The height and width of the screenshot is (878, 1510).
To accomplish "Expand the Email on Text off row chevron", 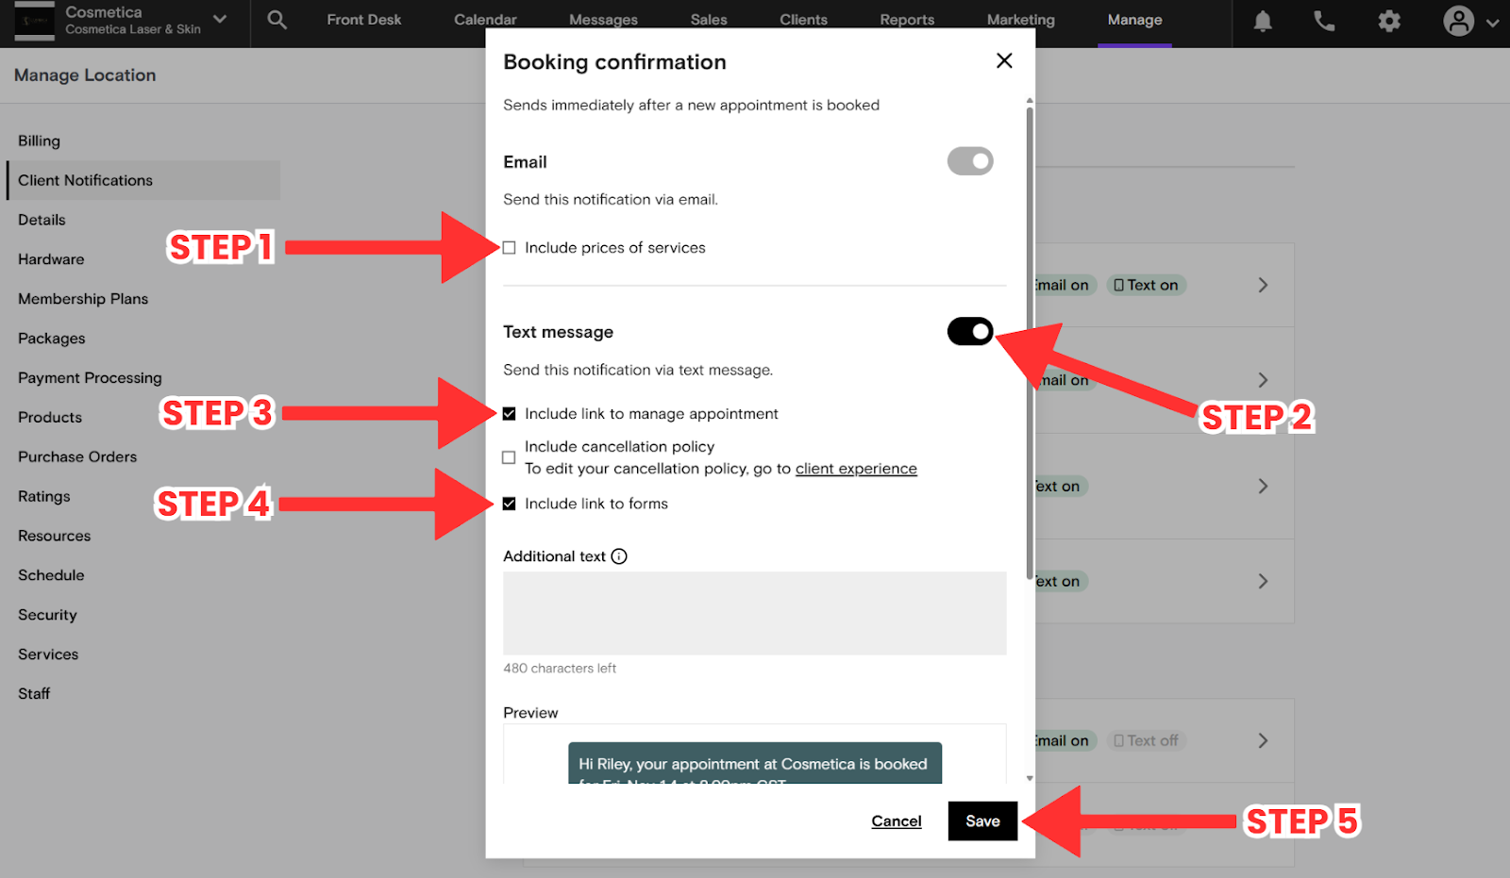I will pyautogui.click(x=1263, y=741).
